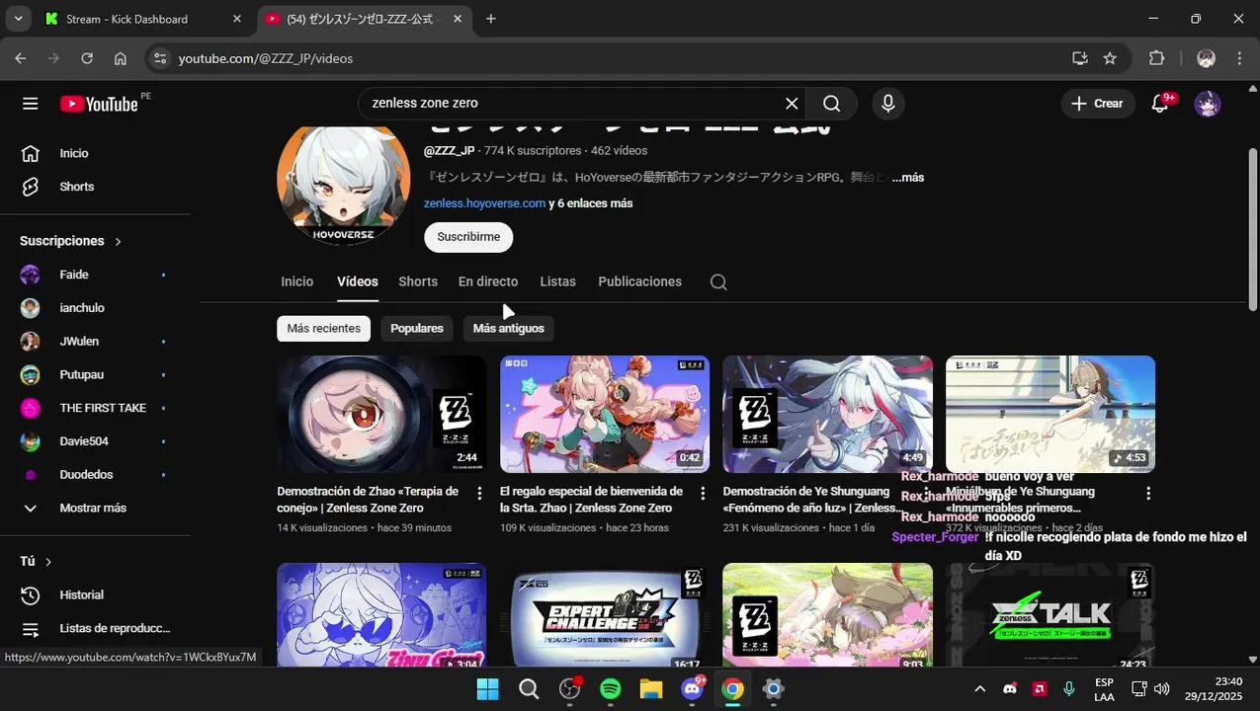
Task: Open options for Demostración de Zhao video
Action: (x=479, y=493)
